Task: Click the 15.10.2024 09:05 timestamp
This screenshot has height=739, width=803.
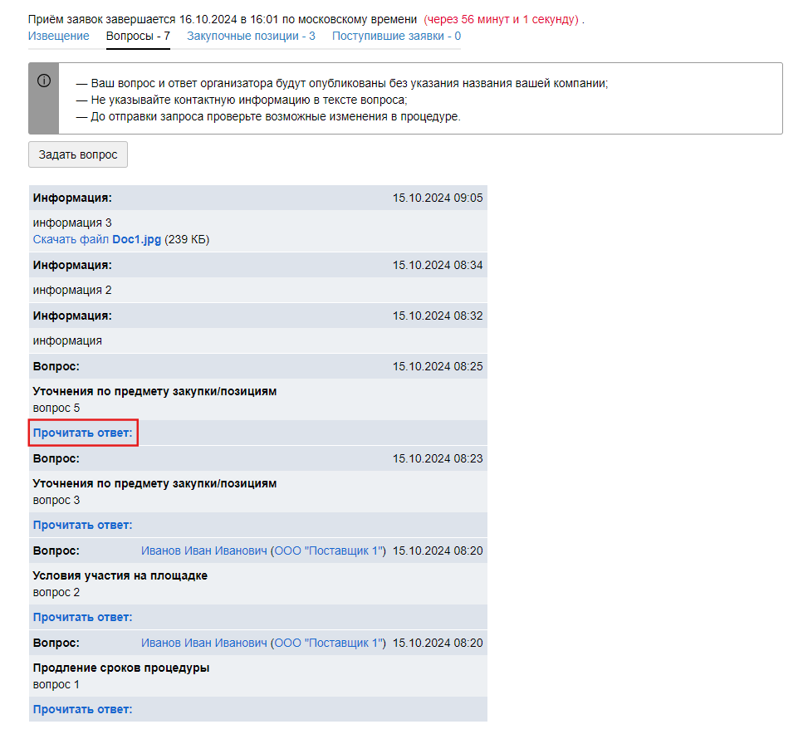Action: point(437,198)
